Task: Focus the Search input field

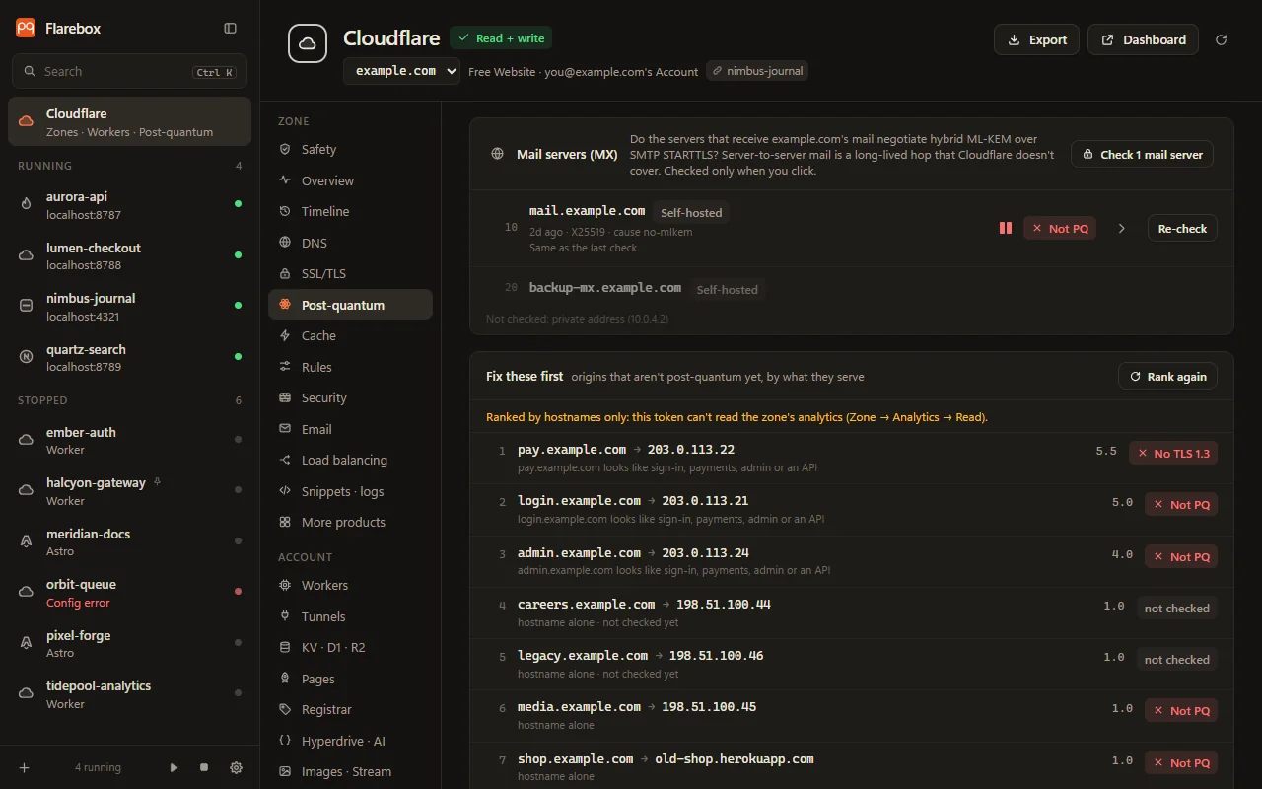Action: (x=129, y=72)
